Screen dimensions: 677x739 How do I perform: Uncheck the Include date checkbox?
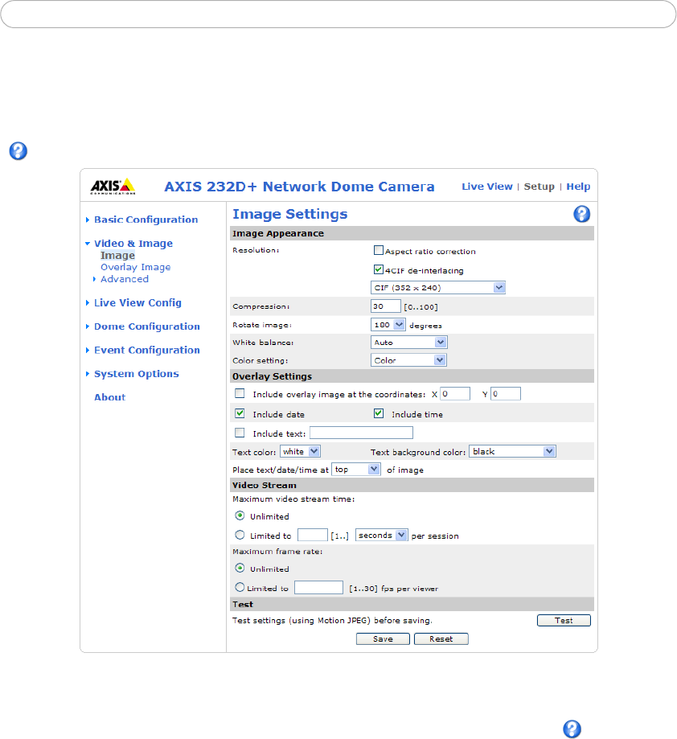[240, 414]
